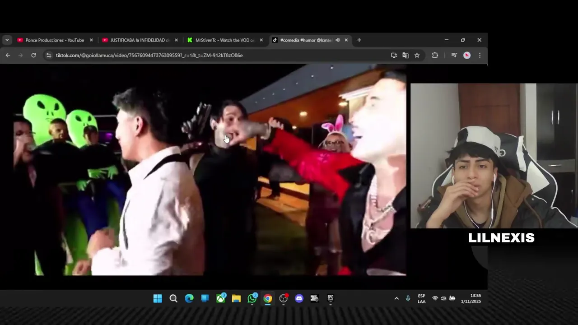Go back to the previous page
578x325 pixels.
click(x=8, y=55)
